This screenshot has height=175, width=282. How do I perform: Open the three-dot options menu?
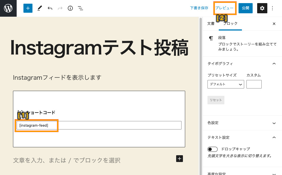272,8
